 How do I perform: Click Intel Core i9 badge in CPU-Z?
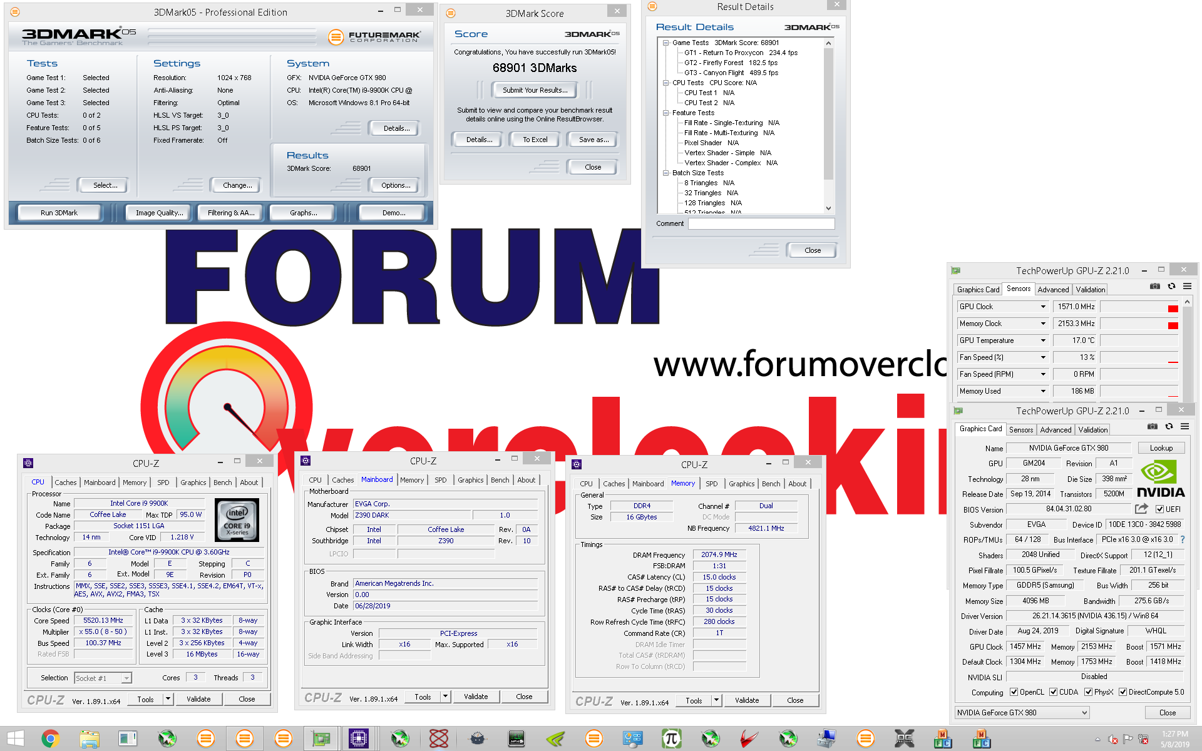pos(237,520)
